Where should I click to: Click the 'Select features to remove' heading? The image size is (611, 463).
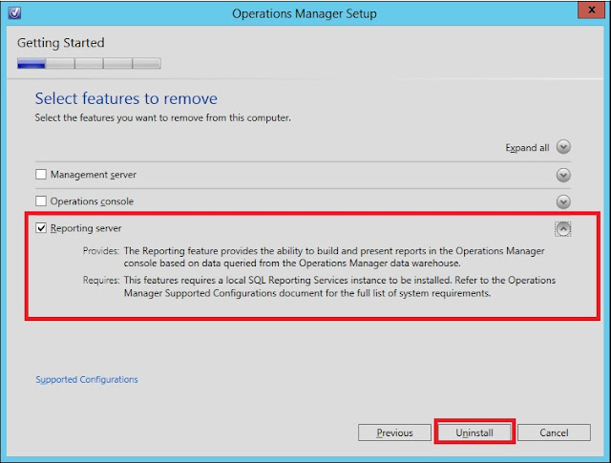tap(126, 98)
